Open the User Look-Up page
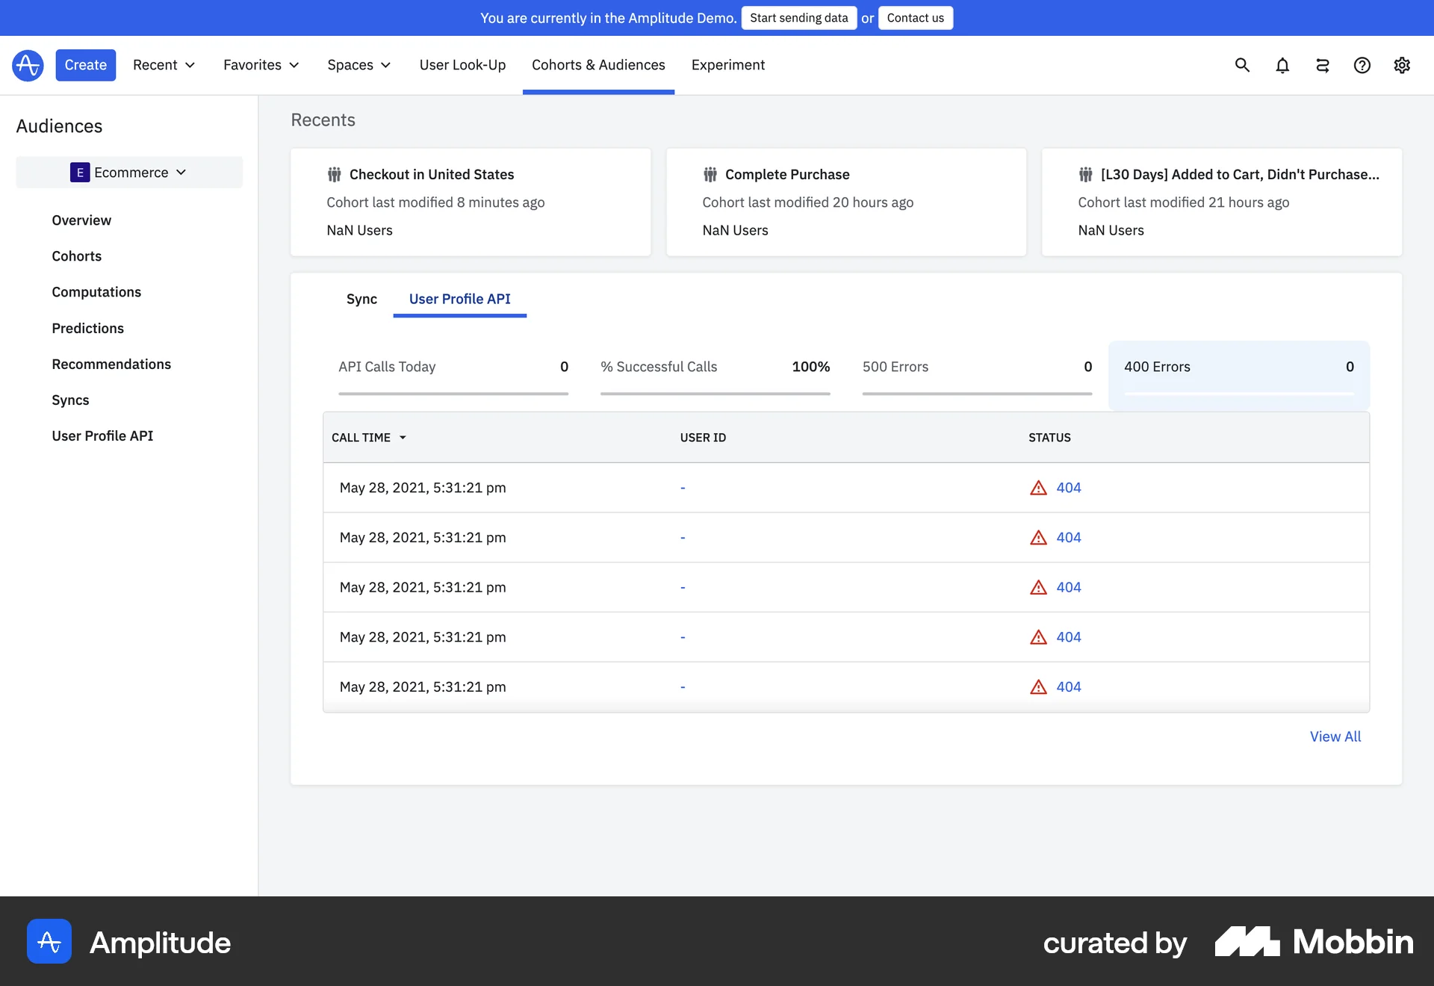Image resolution: width=1434 pixels, height=986 pixels. 462,65
